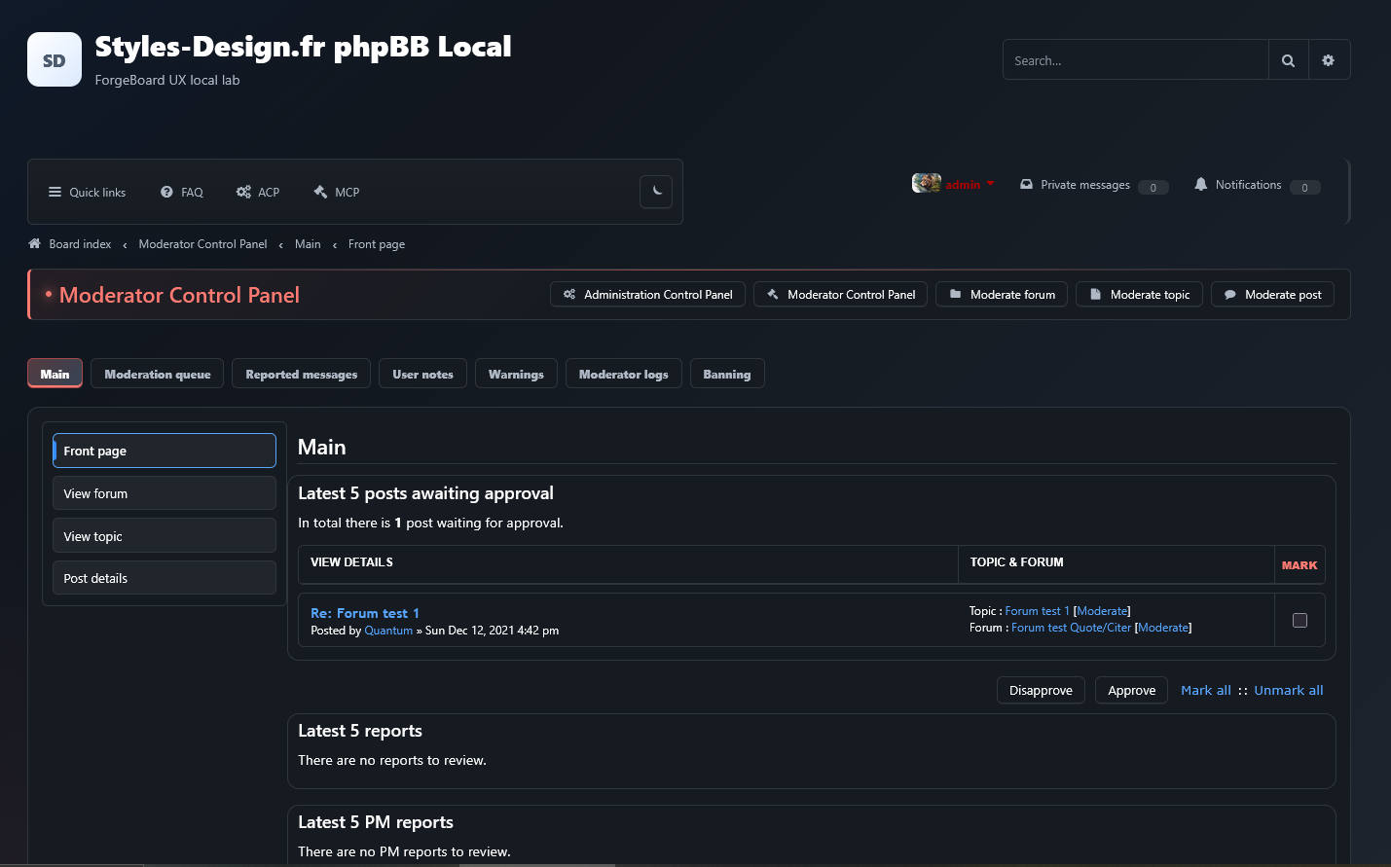The width and height of the screenshot is (1391, 867).
Task: Focus the Search input field
Action: (x=1136, y=60)
